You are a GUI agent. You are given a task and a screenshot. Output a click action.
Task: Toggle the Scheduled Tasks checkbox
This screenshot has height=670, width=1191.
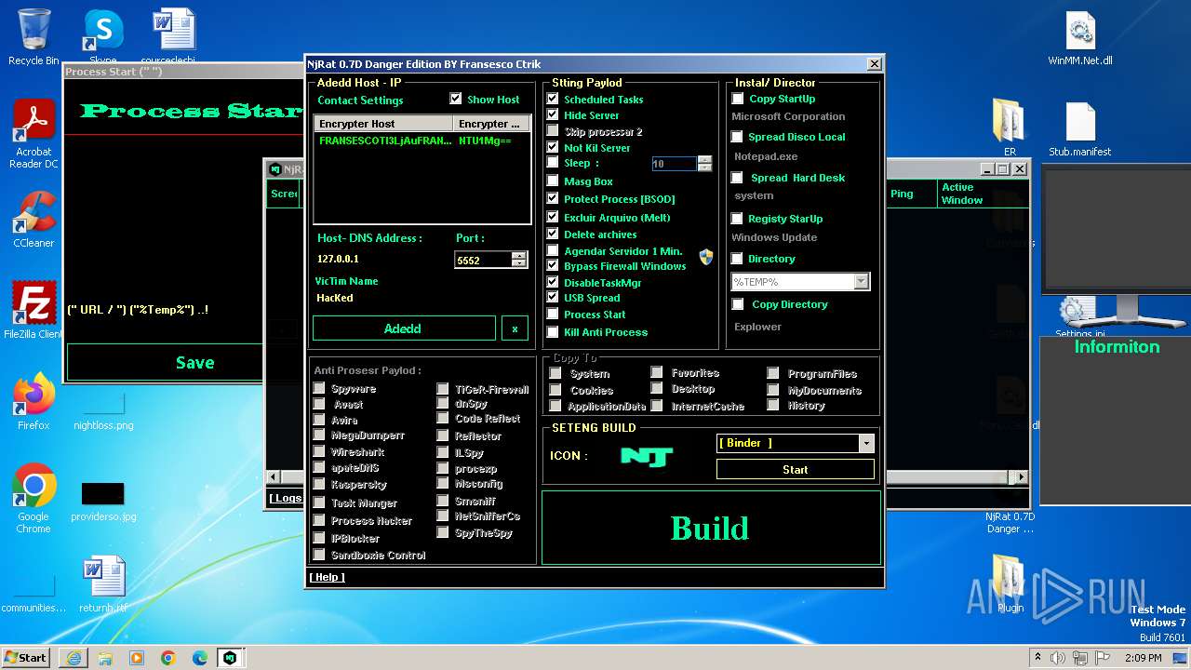pos(553,99)
